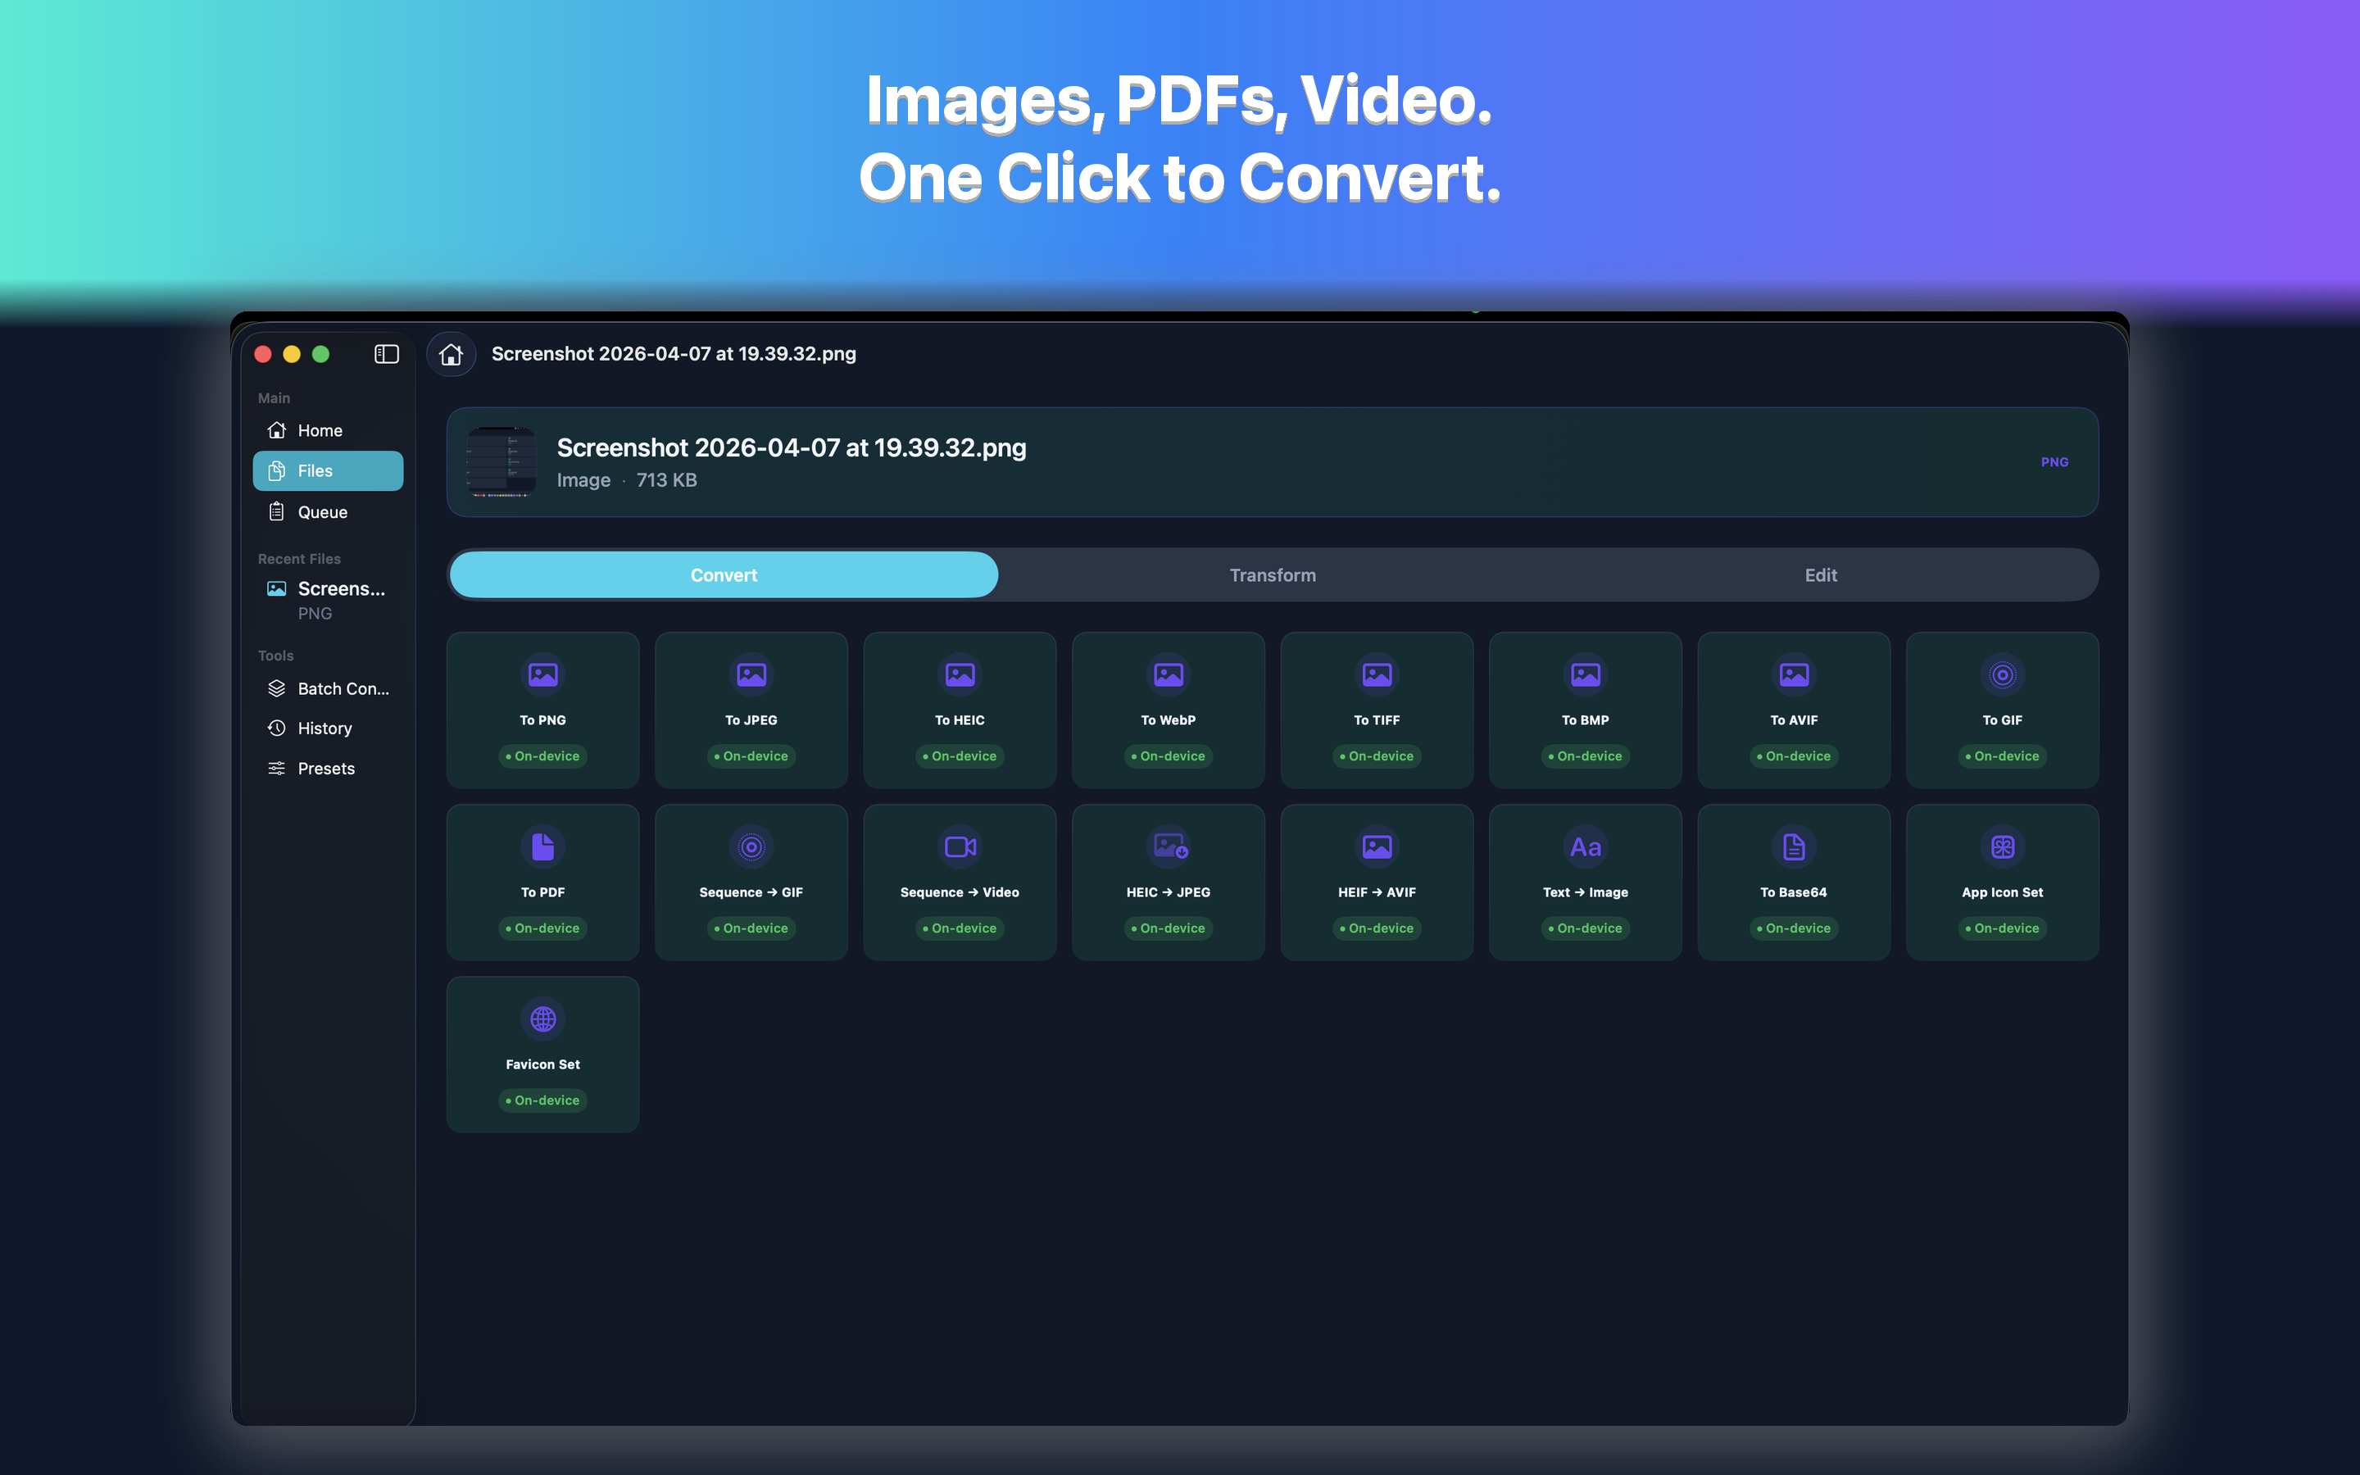Click the red close window button
The image size is (2360, 1475).
[x=263, y=354]
